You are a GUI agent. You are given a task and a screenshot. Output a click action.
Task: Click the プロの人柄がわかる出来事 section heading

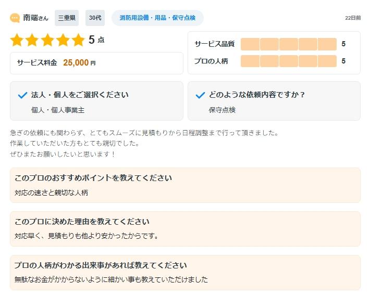click(x=101, y=265)
